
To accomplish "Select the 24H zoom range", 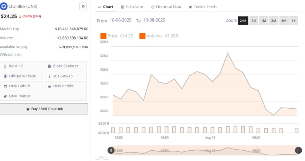I will [243, 21].
